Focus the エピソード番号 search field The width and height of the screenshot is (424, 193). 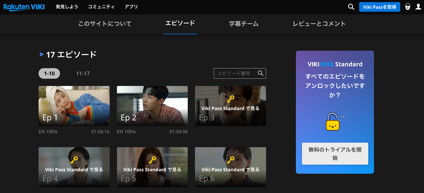pyautogui.click(x=240, y=73)
